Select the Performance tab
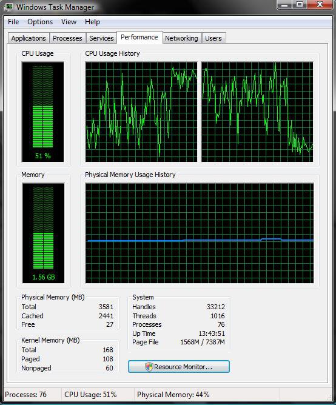The height and width of the screenshot is (405, 336). coord(139,37)
